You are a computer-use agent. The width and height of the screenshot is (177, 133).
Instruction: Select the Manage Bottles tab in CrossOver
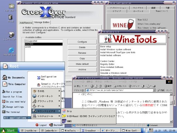(42, 22)
